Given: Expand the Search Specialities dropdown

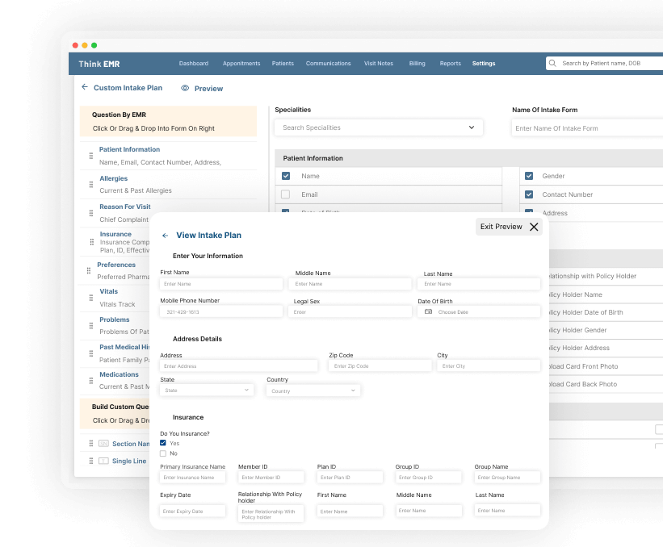Looking at the screenshot, I should point(472,127).
